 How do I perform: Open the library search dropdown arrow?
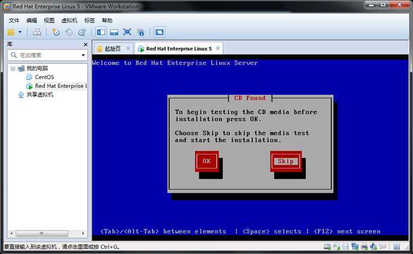click(x=83, y=55)
